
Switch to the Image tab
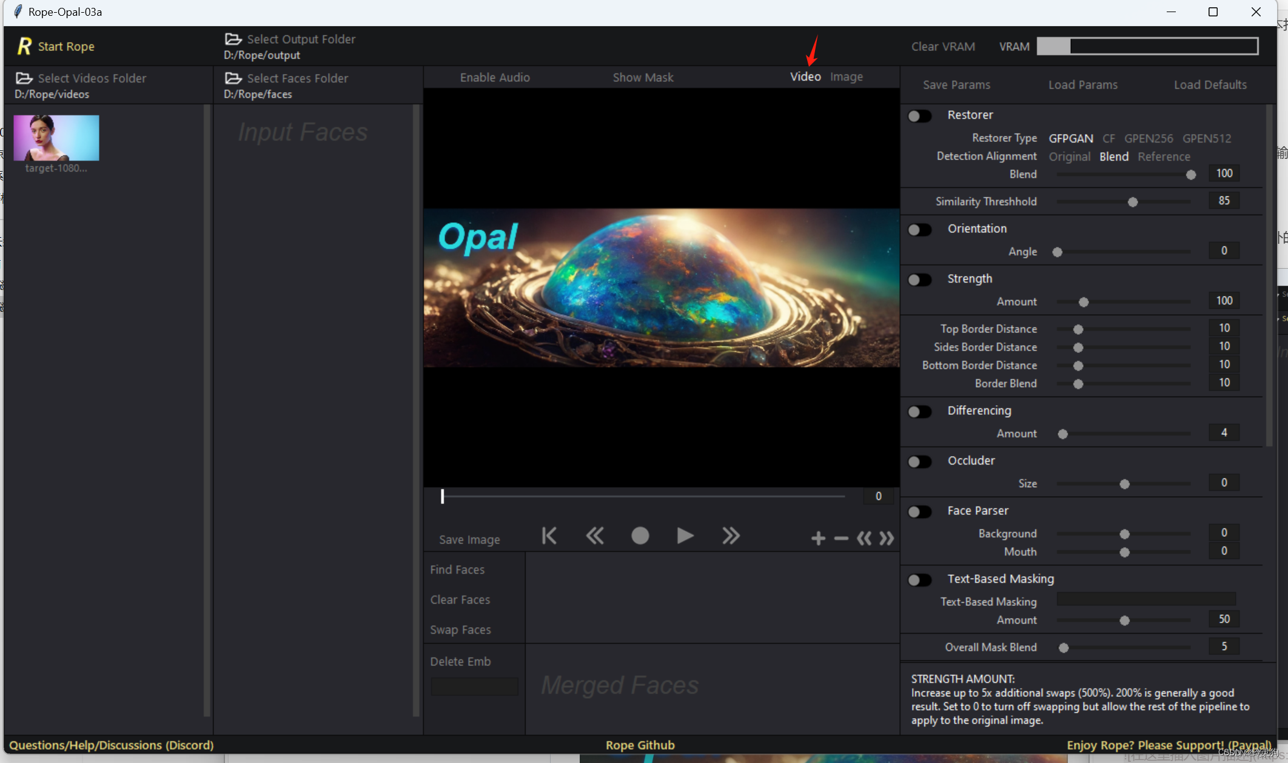point(846,76)
